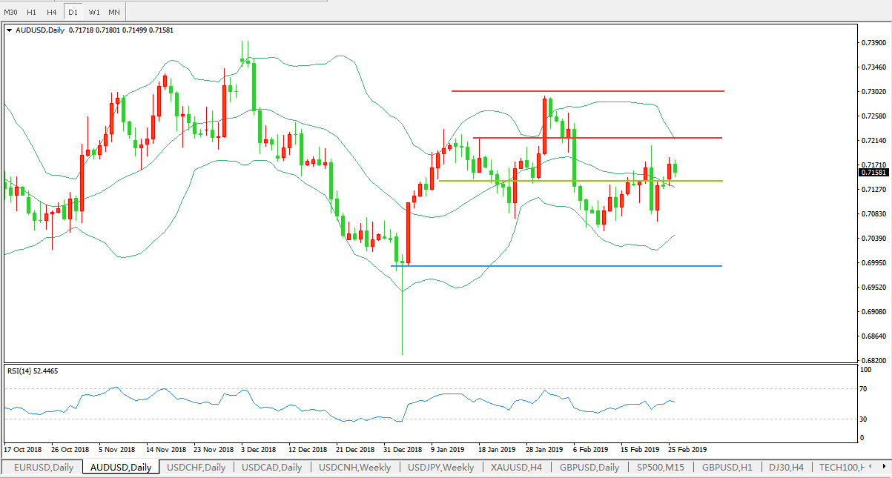Switch to USDCAD,Daily tab
The width and height of the screenshot is (892, 478).
coord(272,468)
